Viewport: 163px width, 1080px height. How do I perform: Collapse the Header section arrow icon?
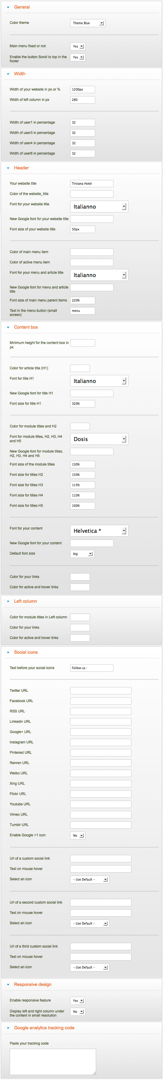(8, 168)
